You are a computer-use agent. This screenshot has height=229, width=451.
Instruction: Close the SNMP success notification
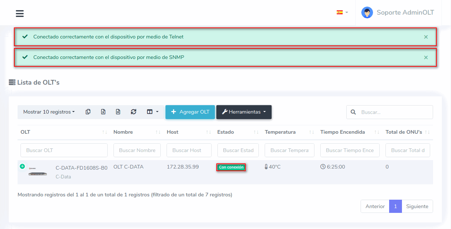point(426,58)
